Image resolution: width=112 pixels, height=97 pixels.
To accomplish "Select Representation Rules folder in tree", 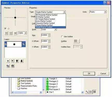I will [x=29, y=86].
